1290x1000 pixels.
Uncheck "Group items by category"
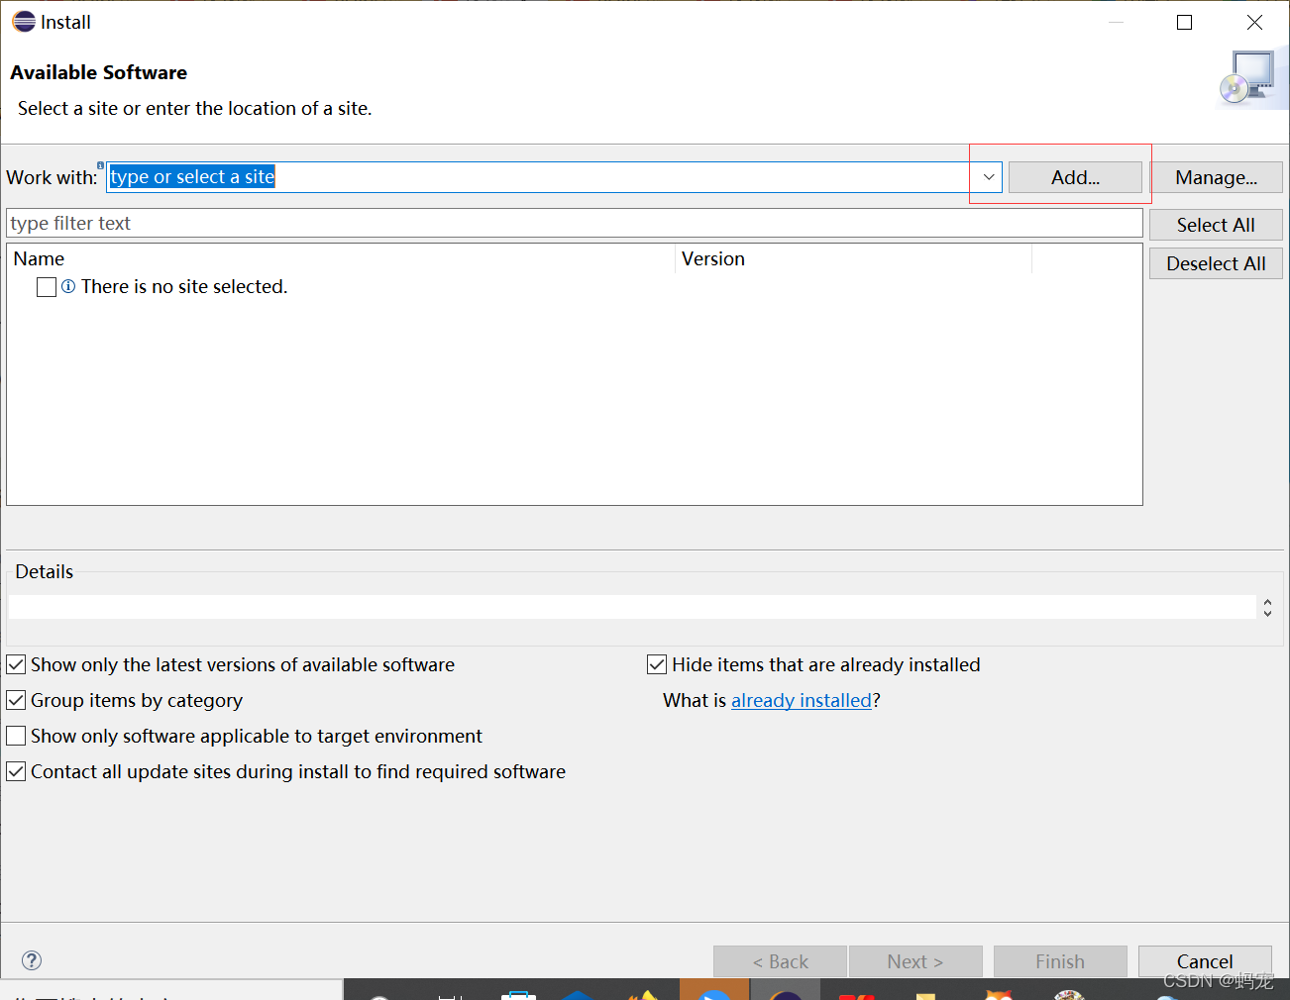pos(16,700)
